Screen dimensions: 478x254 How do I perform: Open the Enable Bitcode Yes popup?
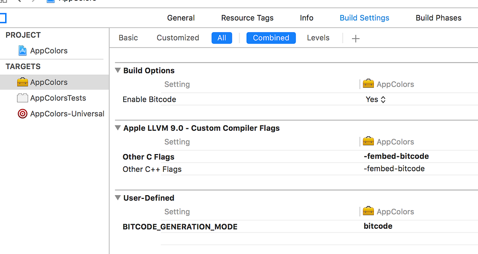[376, 99]
